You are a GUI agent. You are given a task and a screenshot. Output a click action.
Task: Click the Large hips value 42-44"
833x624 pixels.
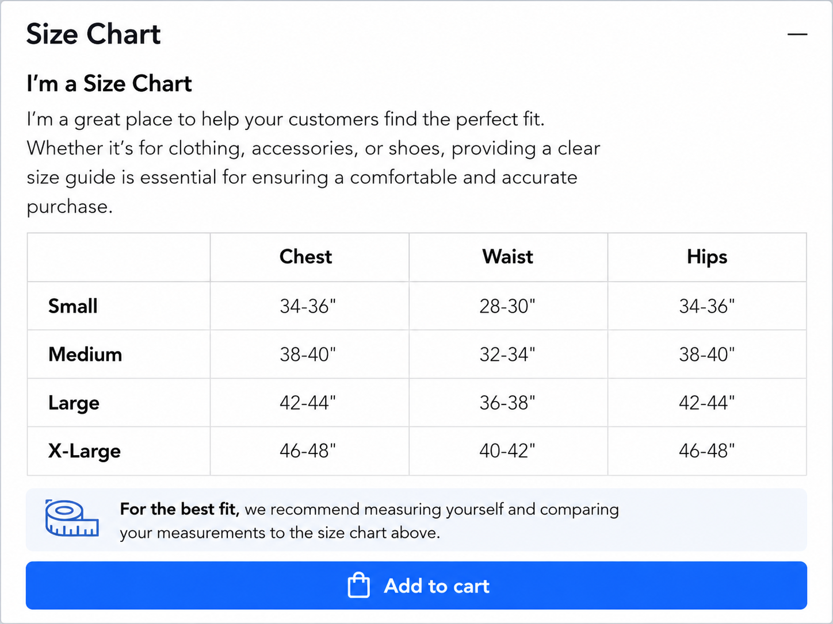click(707, 402)
